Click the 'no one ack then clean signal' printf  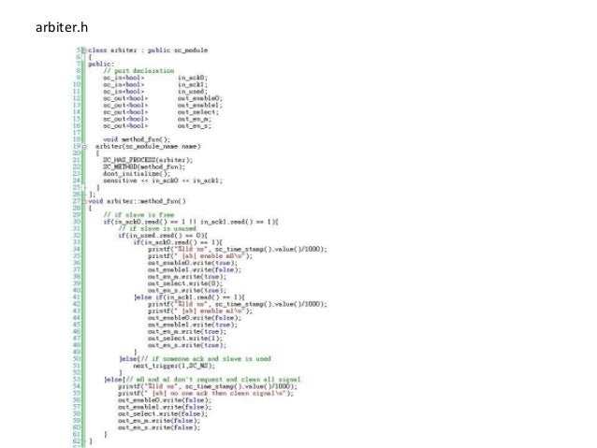pos(206,393)
